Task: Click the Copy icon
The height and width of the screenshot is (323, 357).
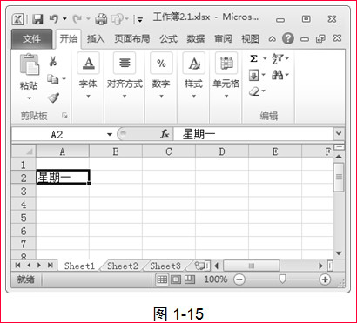Action: pos(53,78)
